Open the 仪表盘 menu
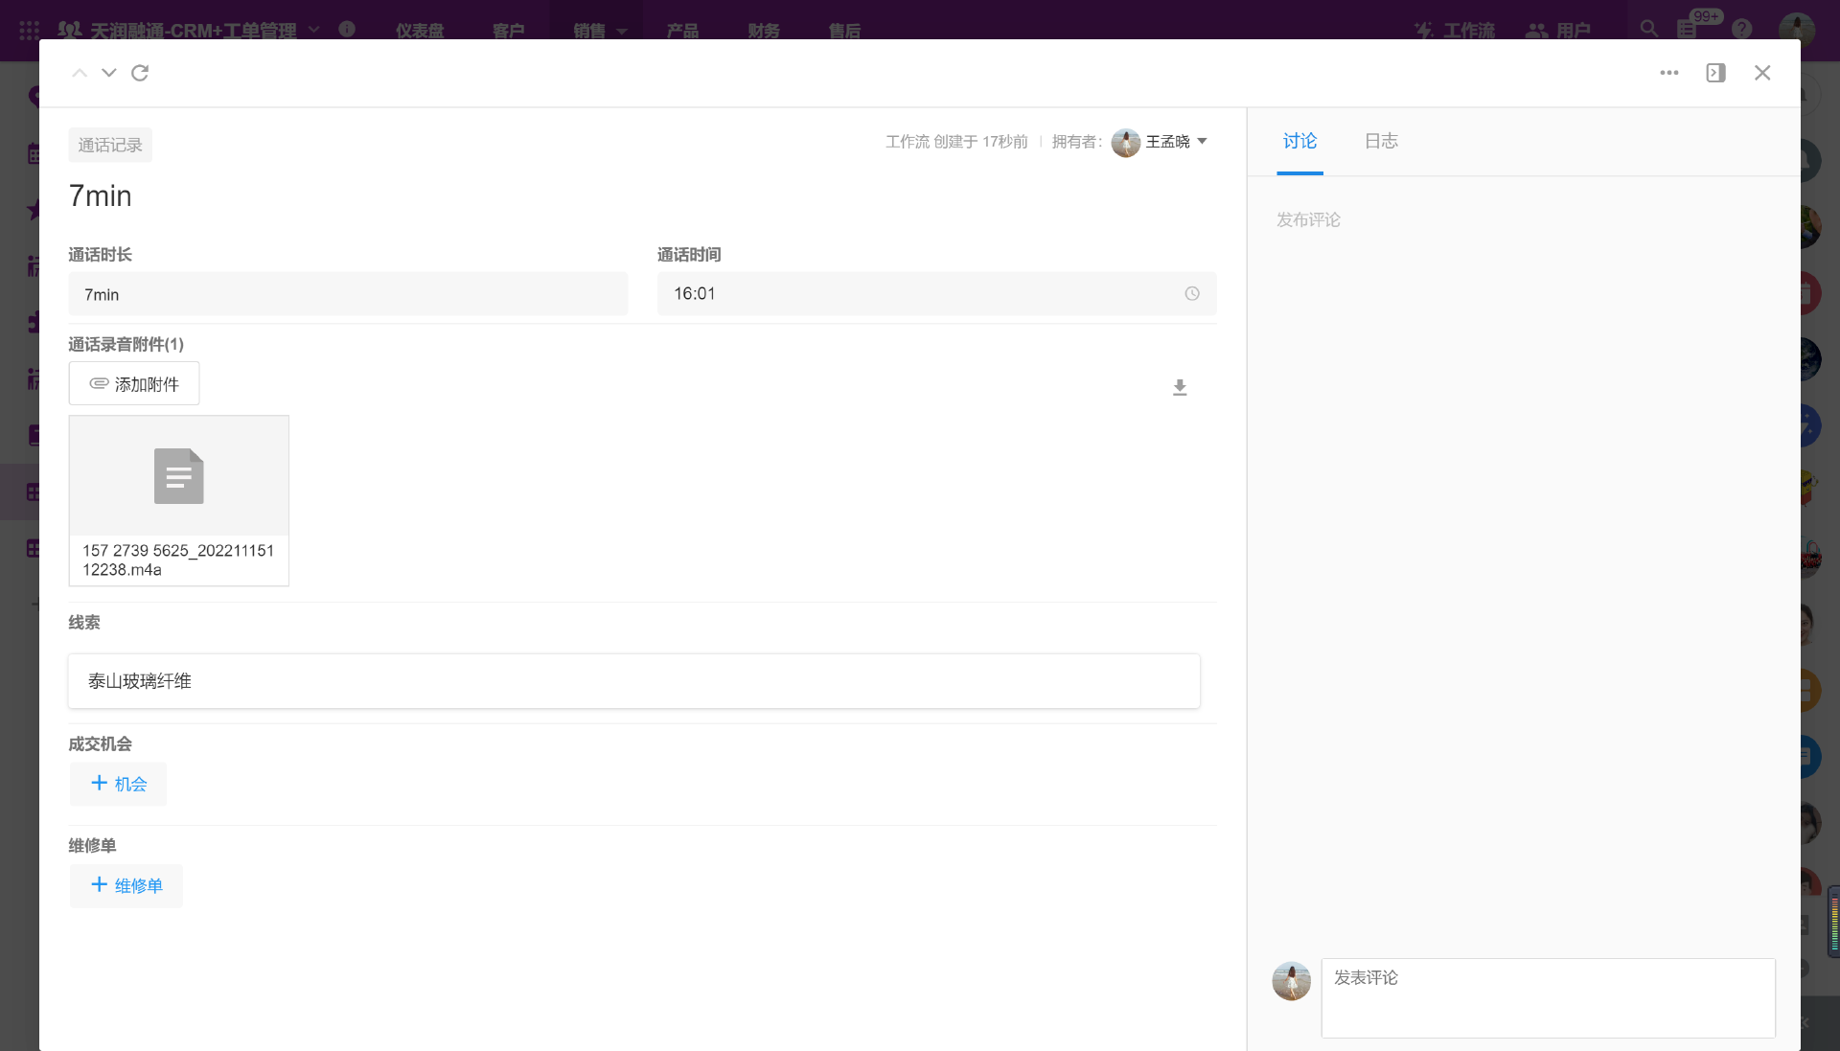1840x1051 pixels. [x=420, y=31]
